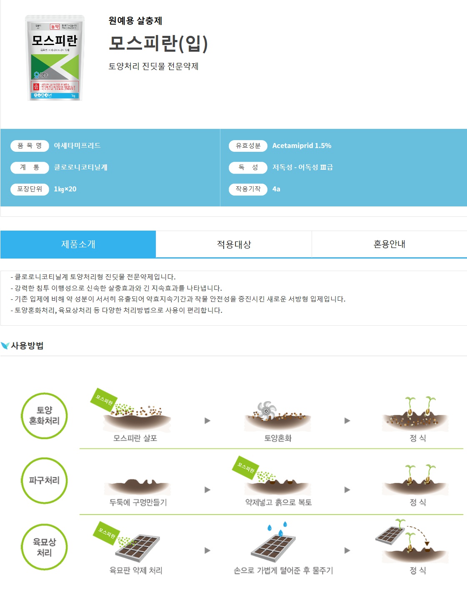
Task: Click the 작용기작 label badge
Action: pos(248,189)
